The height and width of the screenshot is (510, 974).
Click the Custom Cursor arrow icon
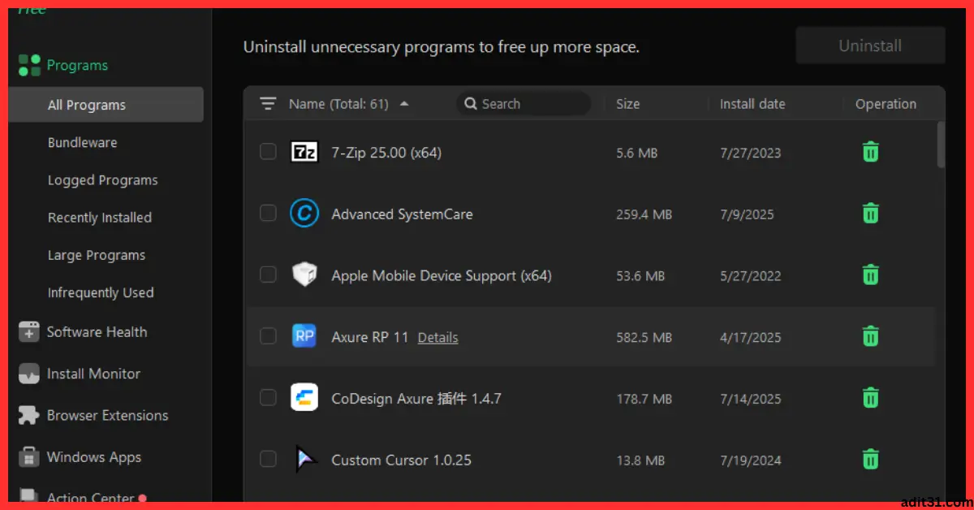[304, 460]
